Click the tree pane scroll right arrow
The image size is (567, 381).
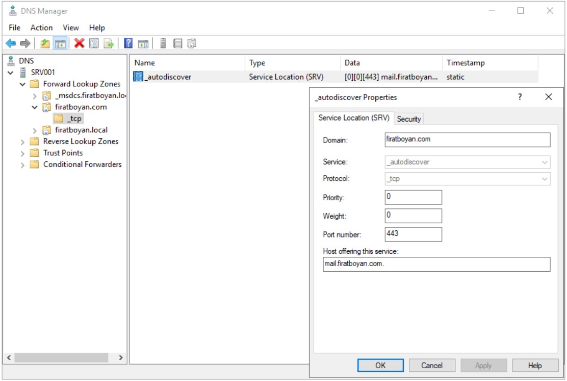pyautogui.click(x=121, y=358)
